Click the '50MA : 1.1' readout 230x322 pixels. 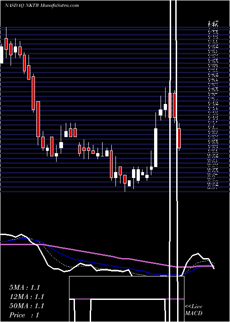click(x=27, y=306)
